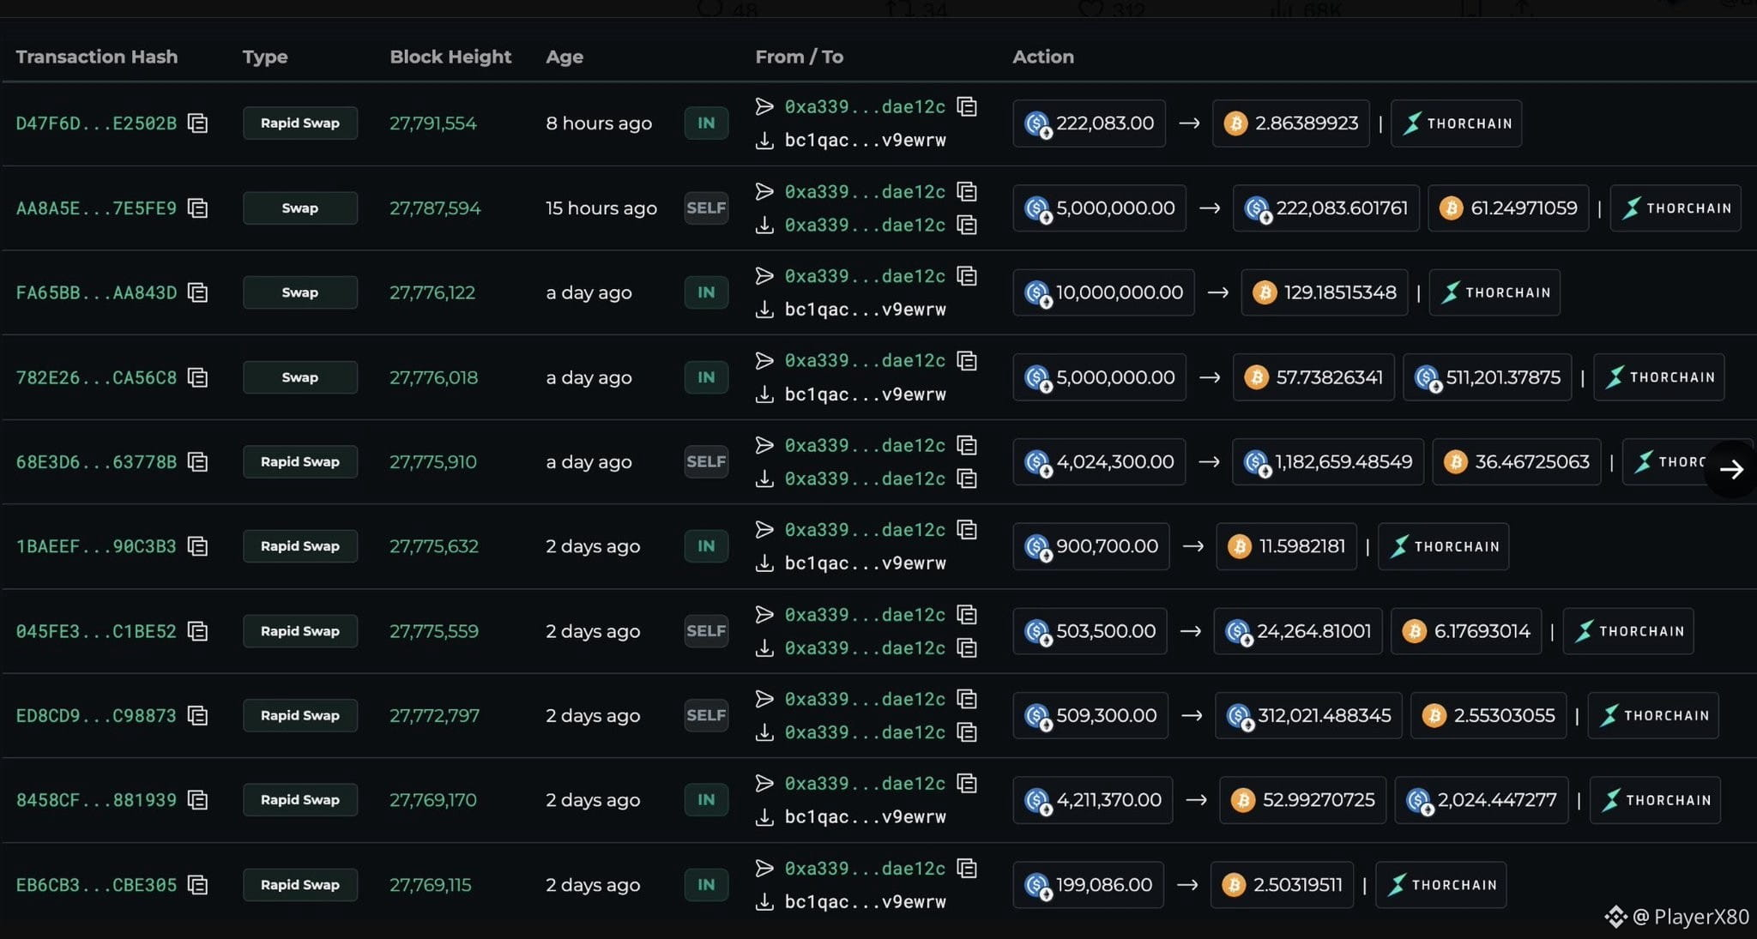
Task: Copy hash icon next to AA8A5E...7E5FE9
Action: [197, 208]
